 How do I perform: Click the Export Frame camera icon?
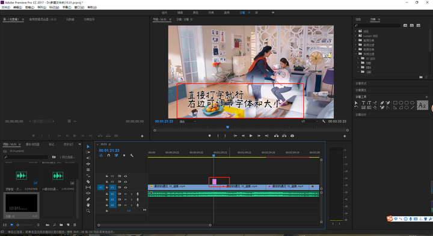[x=292, y=136]
